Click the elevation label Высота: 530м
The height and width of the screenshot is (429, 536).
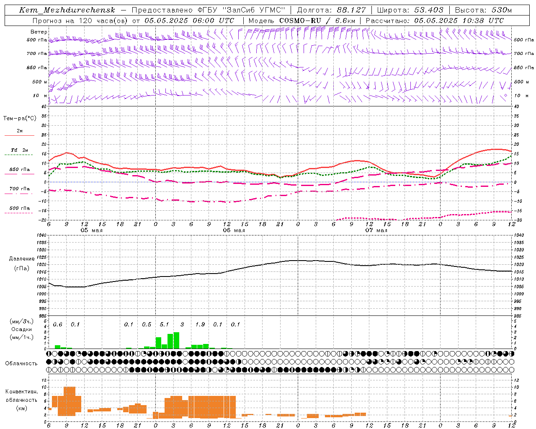pos(483,10)
